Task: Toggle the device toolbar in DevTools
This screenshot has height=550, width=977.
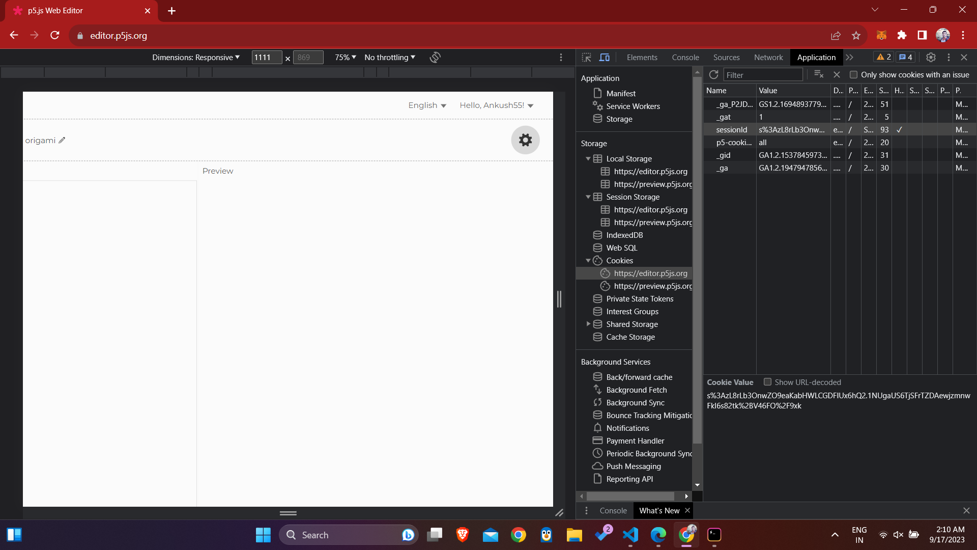Action: point(605,57)
